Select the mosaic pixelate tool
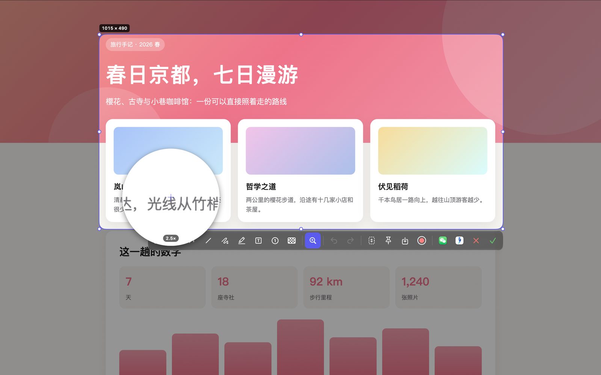The height and width of the screenshot is (375, 601). point(291,241)
